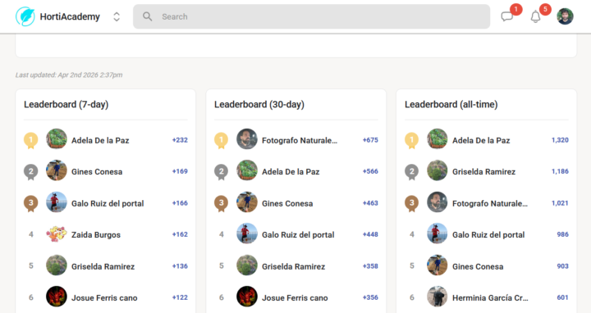The height and width of the screenshot is (313, 591).
Task: Click the +166 points value
Action: click(180, 202)
